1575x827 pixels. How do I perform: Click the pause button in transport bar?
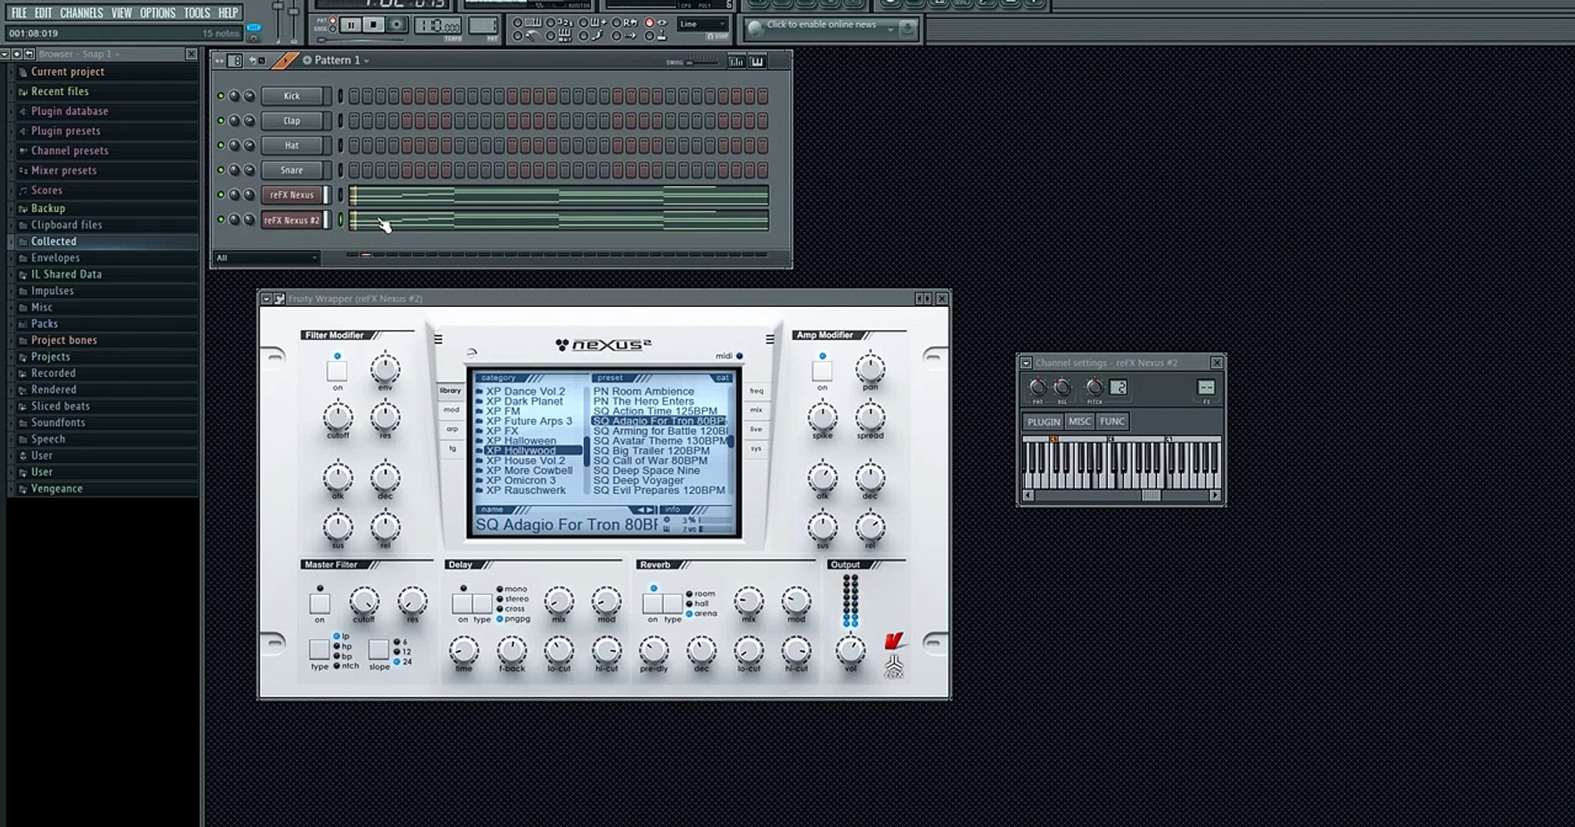click(x=351, y=25)
